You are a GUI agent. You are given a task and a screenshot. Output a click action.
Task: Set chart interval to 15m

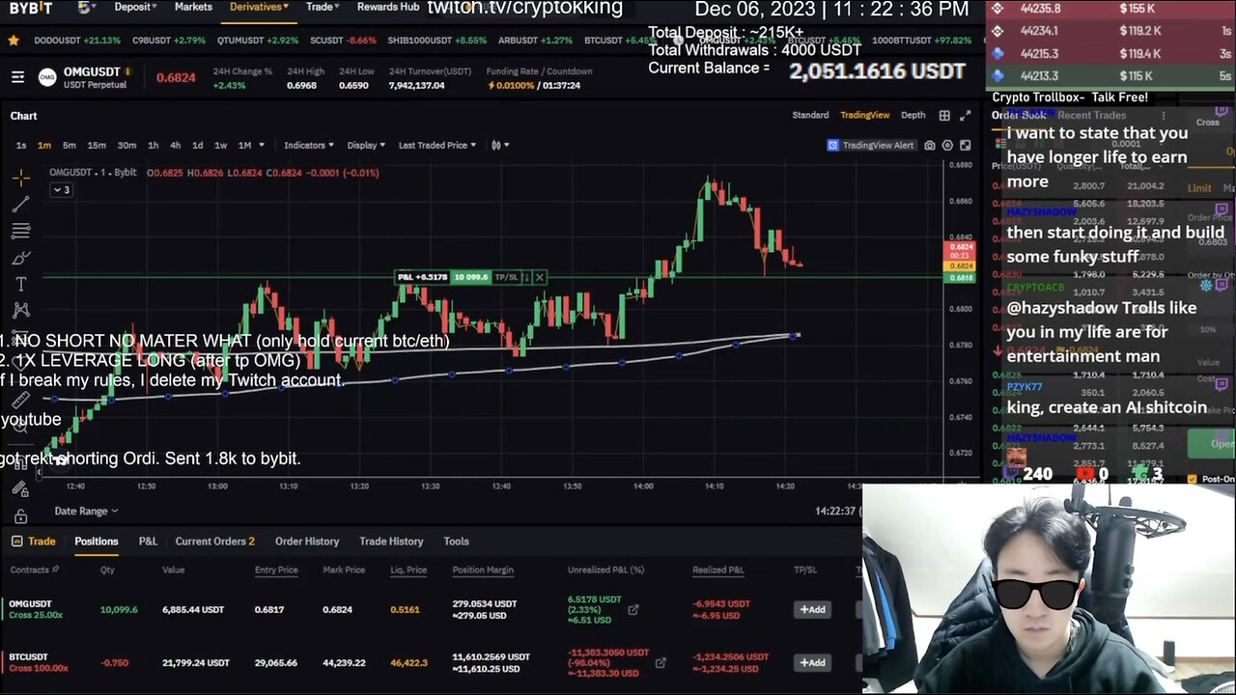click(x=97, y=145)
